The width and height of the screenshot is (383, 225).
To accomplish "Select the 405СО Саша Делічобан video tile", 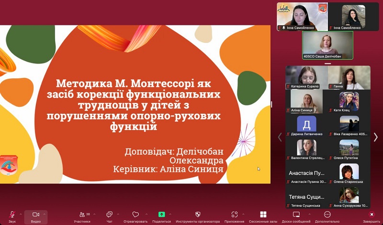I will (327, 45).
